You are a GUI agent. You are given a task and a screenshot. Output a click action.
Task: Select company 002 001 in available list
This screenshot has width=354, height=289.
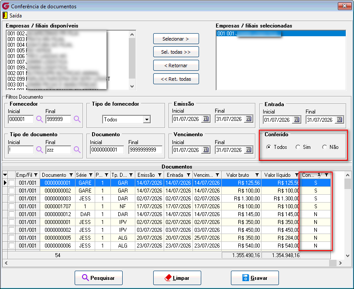67,73
